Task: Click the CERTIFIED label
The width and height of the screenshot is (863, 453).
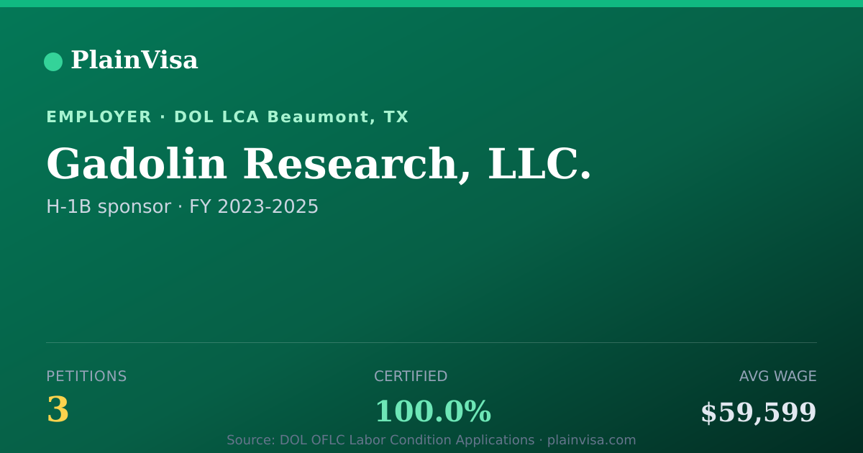Action: pyautogui.click(x=411, y=377)
